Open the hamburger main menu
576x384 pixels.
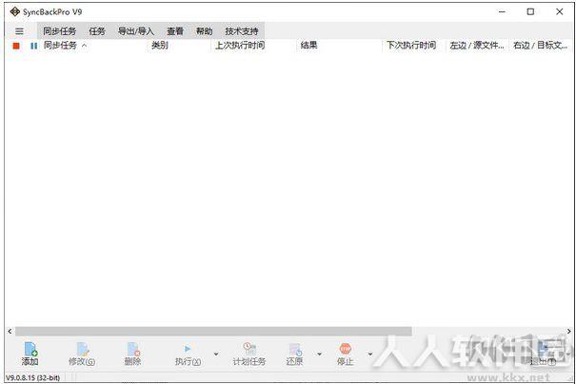(19, 31)
